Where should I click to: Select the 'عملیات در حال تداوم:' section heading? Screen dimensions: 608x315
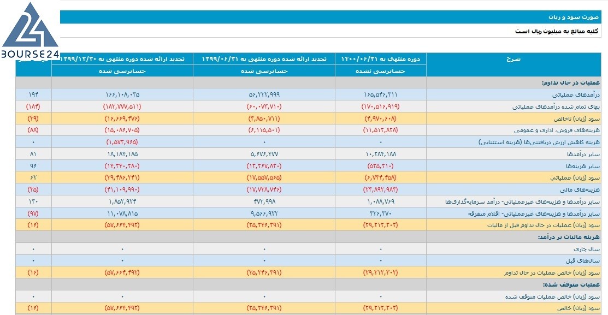click(571, 82)
